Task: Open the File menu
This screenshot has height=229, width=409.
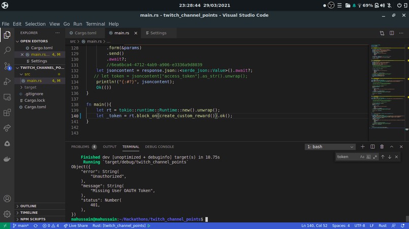Action: (x=6, y=24)
